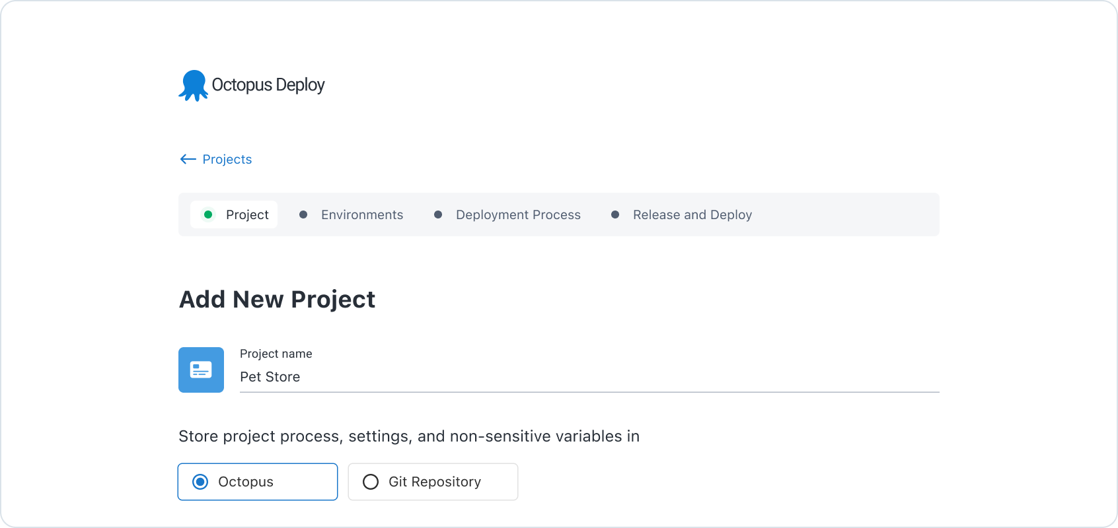Click the back arrow beside Projects
The width and height of the screenshot is (1118, 528).
point(188,159)
